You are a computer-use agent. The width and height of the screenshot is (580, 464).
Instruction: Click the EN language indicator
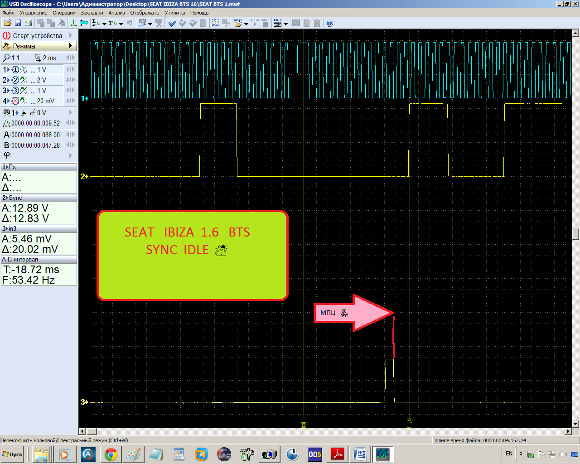(x=509, y=454)
